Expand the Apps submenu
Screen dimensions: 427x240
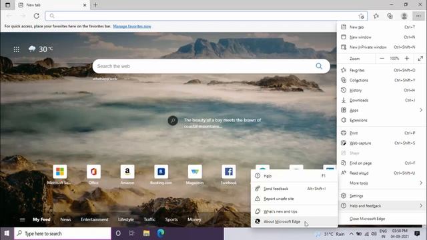pos(382,110)
